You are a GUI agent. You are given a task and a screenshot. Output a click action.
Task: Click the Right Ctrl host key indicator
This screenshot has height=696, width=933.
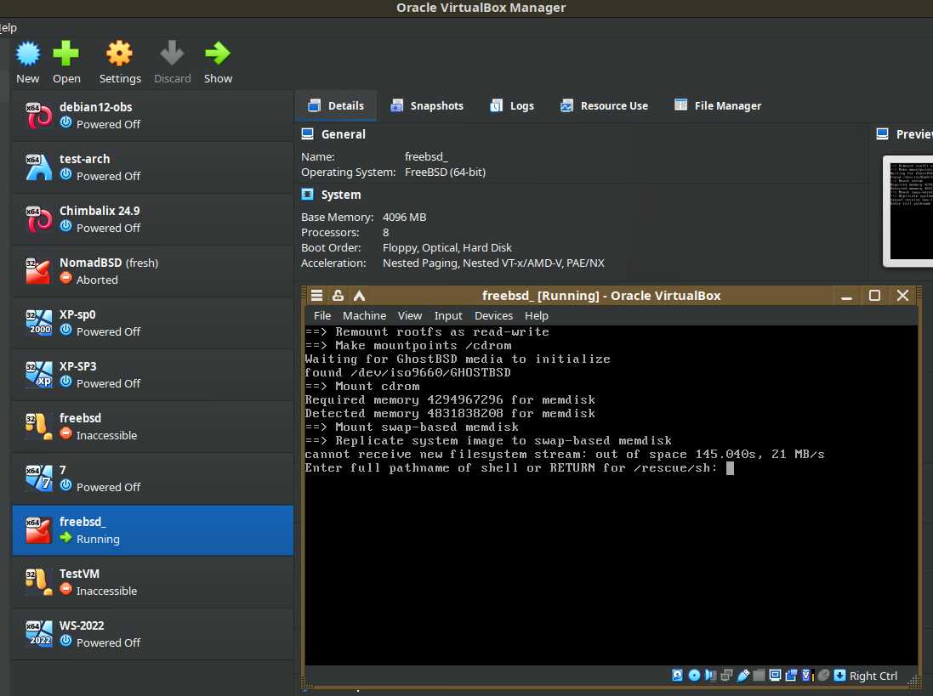tap(873, 676)
